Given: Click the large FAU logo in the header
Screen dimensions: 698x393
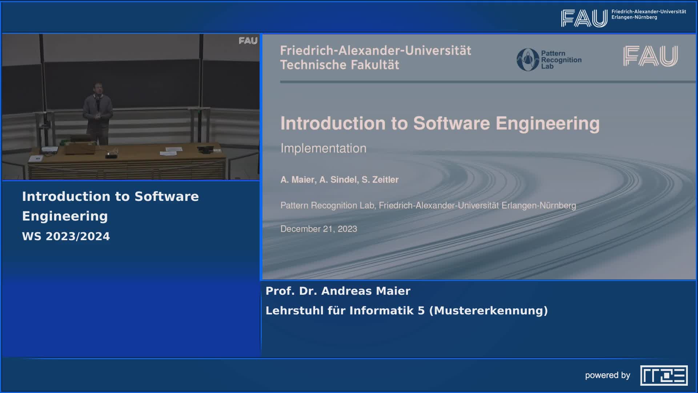Looking at the screenshot, I should point(584,18).
